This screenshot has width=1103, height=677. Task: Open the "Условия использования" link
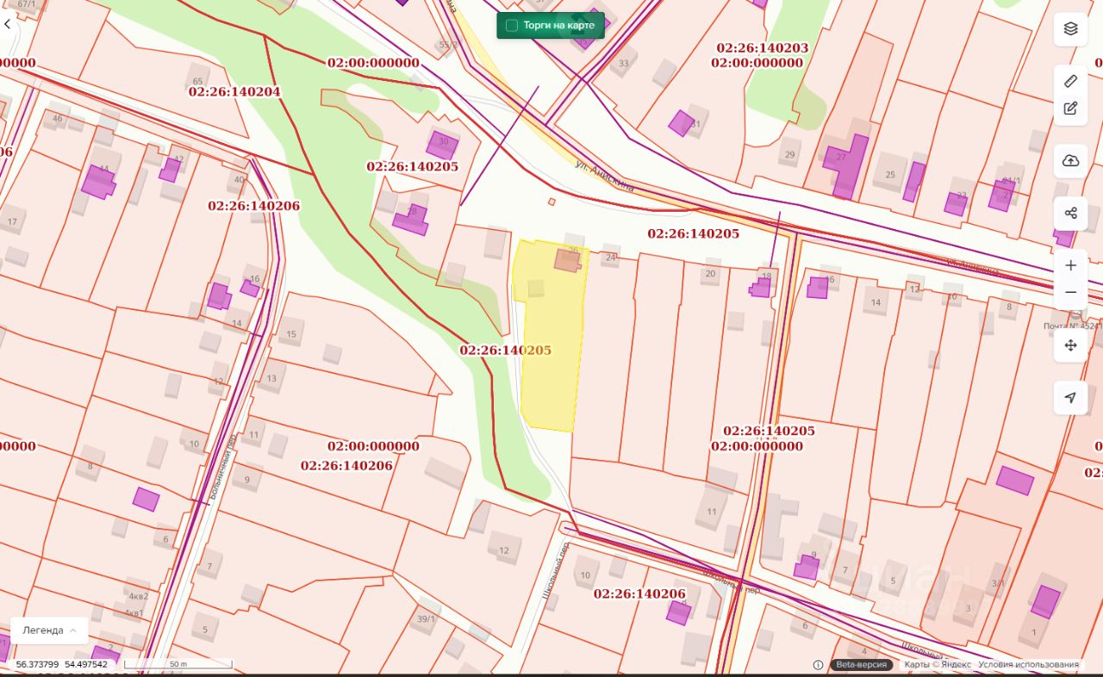click(x=1028, y=665)
